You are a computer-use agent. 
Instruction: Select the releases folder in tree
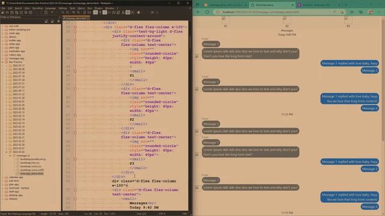[x=13, y=199]
